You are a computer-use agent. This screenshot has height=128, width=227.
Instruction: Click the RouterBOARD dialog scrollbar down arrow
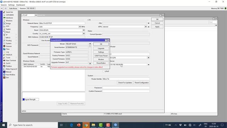click(x=90, y=63)
